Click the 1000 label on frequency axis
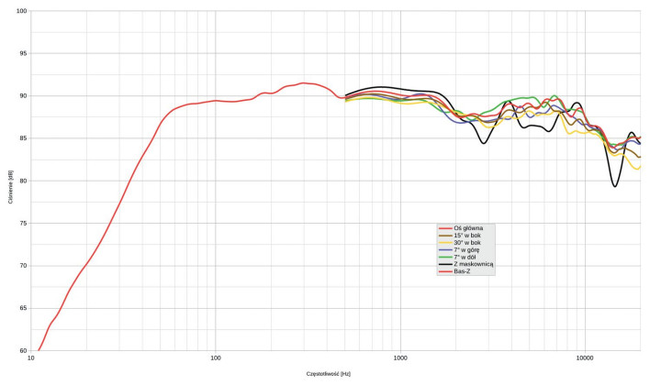This screenshot has height=385, width=650. click(400, 358)
